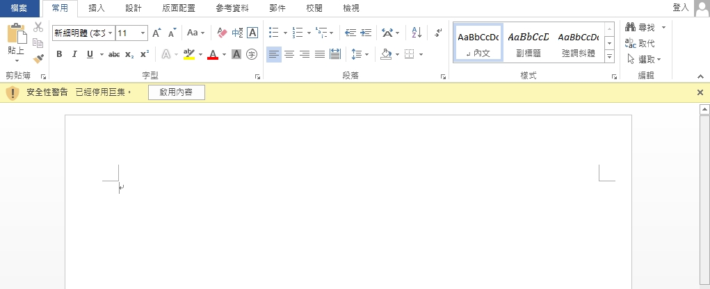Click the 啟用內容 button

tap(177, 93)
